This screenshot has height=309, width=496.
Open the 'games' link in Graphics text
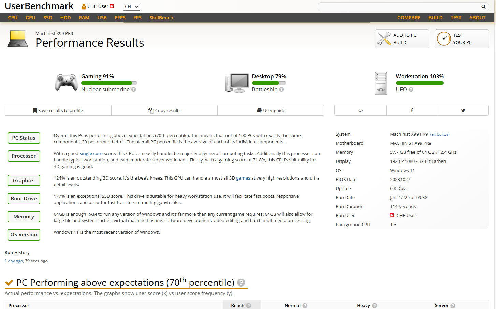(x=243, y=178)
